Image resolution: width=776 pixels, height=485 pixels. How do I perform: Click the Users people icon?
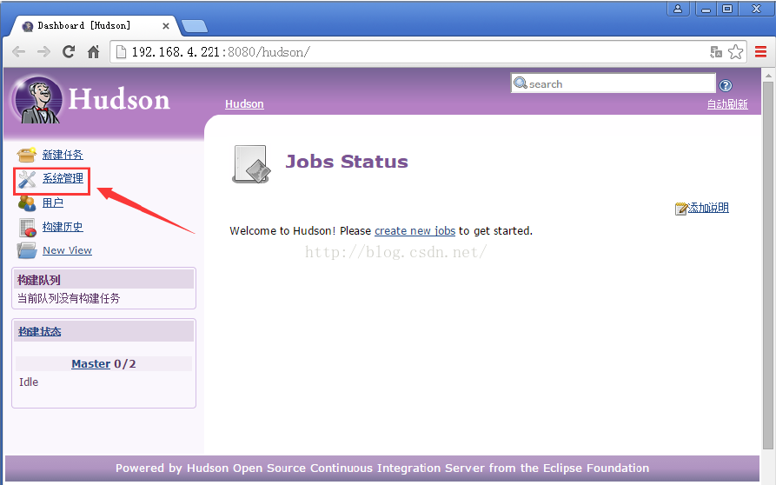(x=27, y=203)
